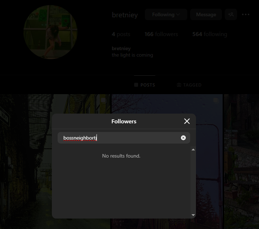Click the 4 posts count

[x=121, y=34]
